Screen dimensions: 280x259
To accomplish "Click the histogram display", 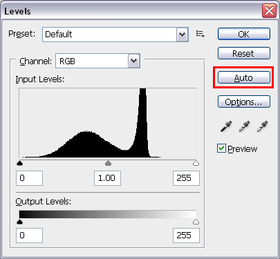I will 108,123.
